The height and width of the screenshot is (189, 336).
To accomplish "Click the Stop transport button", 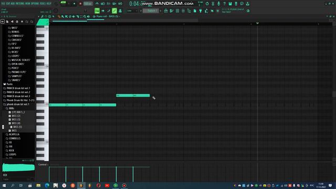I will (x=75, y=4).
